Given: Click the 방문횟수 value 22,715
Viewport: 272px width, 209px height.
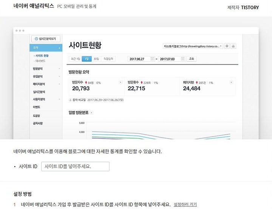Looking at the screenshot, I should click(136, 88).
